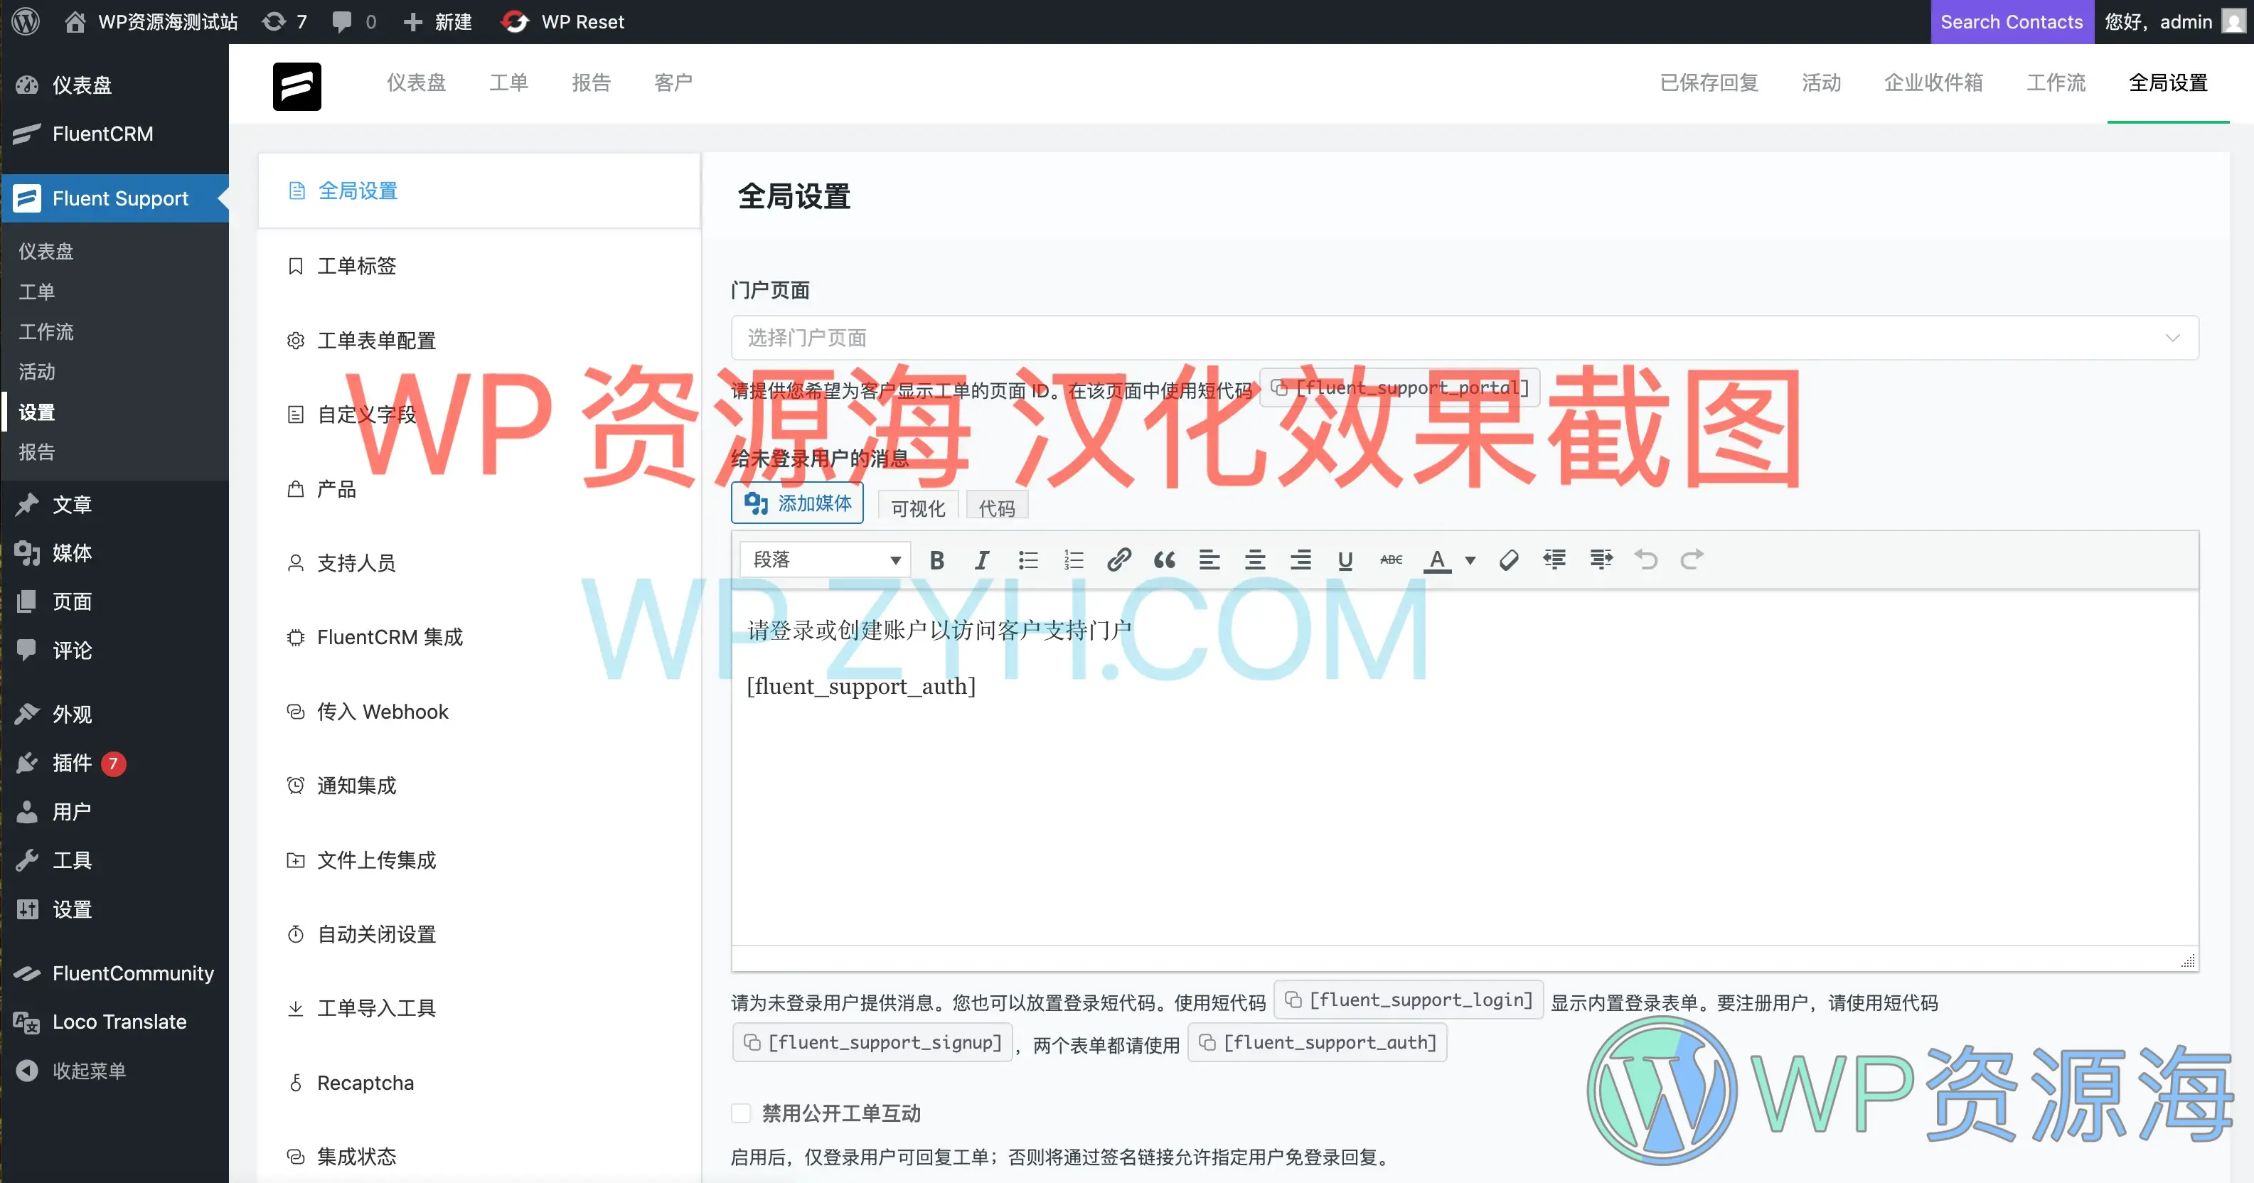Expand the 段落 format dropdown
This screenshot has height=1183, width=2254.
(x=825, y=560)
